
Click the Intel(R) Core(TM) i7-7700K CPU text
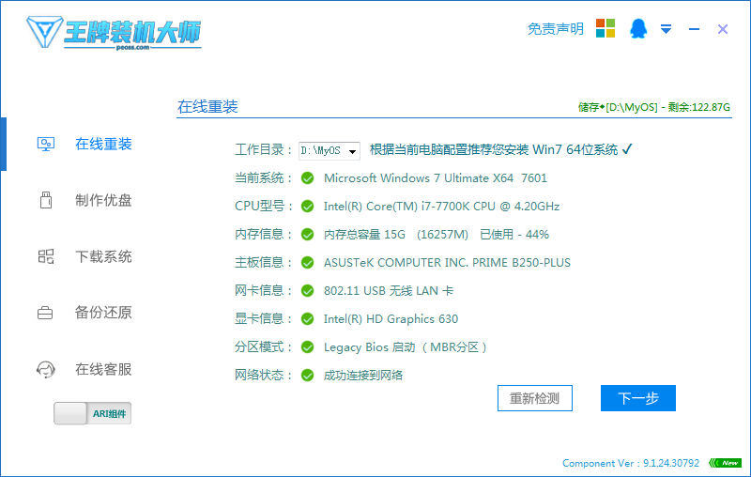tap(441, 207)
